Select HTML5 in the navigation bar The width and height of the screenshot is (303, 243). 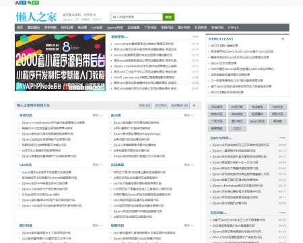click(233, 28)
